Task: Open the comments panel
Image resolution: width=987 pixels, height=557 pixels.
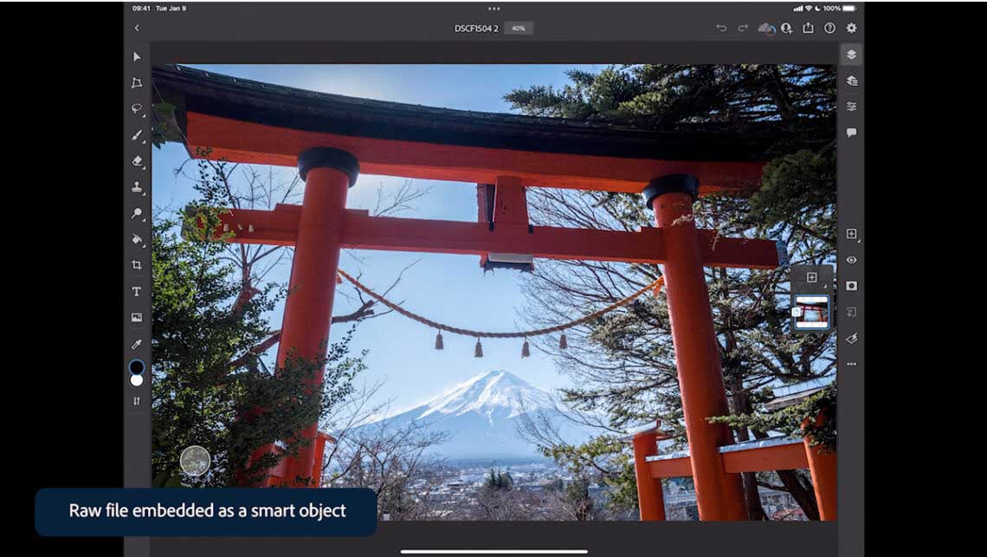Action: [x=851, y=133]
